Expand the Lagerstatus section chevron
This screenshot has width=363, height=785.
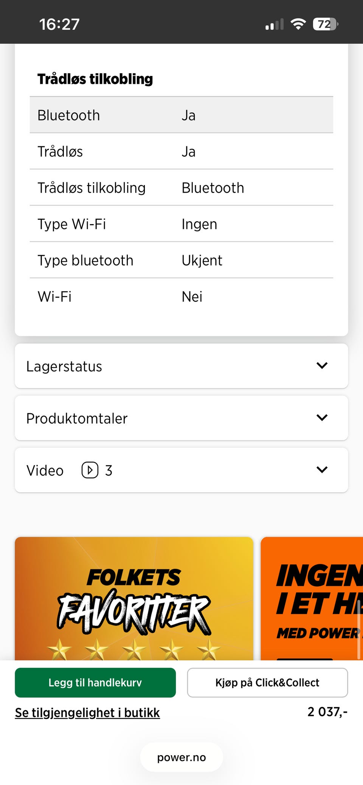(322, 366)
